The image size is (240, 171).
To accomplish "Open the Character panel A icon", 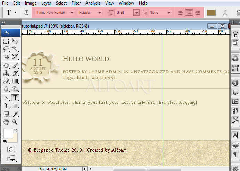I will (235, 135).
